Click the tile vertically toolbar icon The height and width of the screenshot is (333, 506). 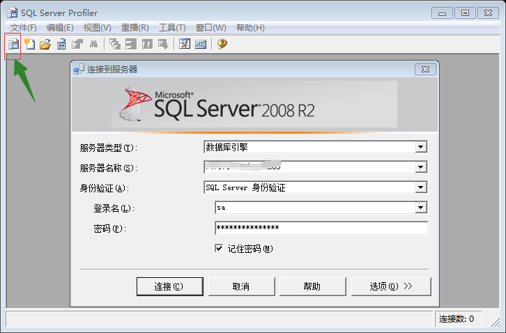tap(147, 44)
